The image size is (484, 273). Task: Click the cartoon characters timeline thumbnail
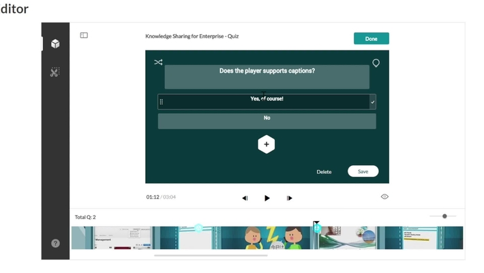click(x=267, y=238)
